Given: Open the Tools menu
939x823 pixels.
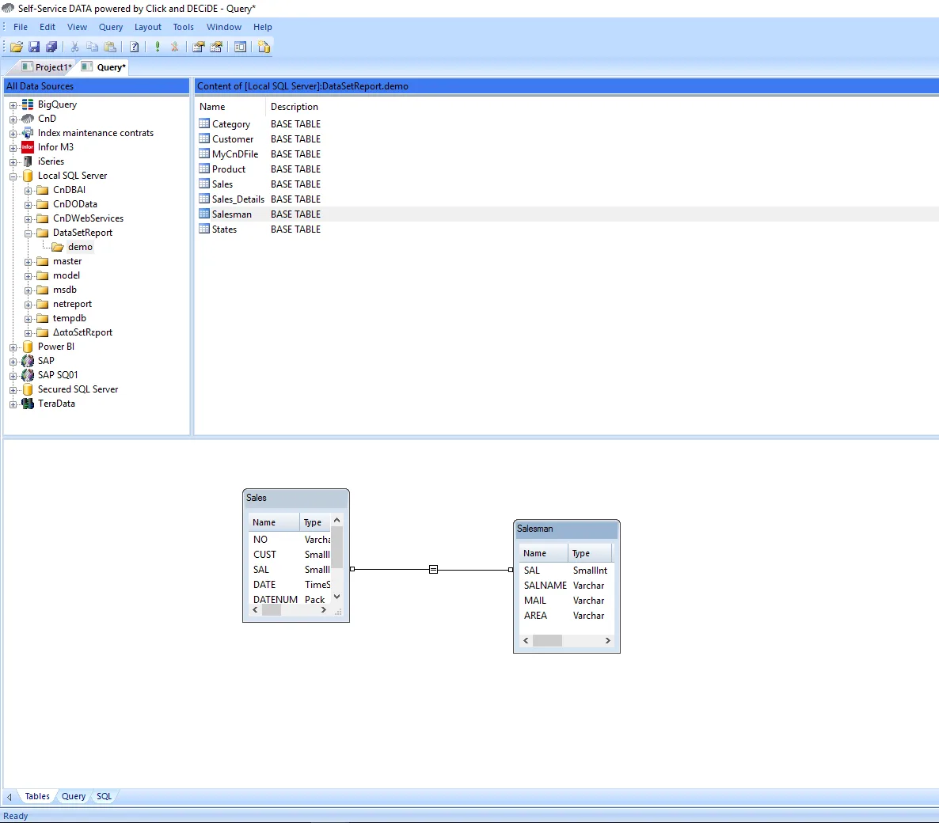Looking at the screenshot, I should 183,27.
